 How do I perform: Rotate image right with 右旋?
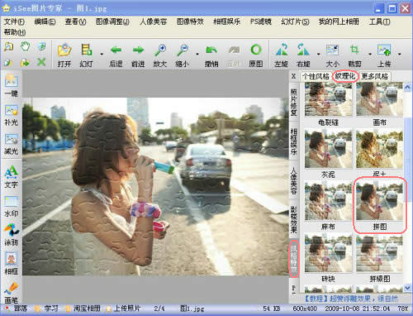(303, 55)
